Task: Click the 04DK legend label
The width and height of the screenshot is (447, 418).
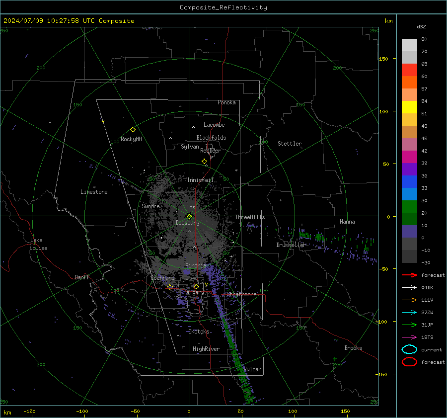Action: coord(427,288)
